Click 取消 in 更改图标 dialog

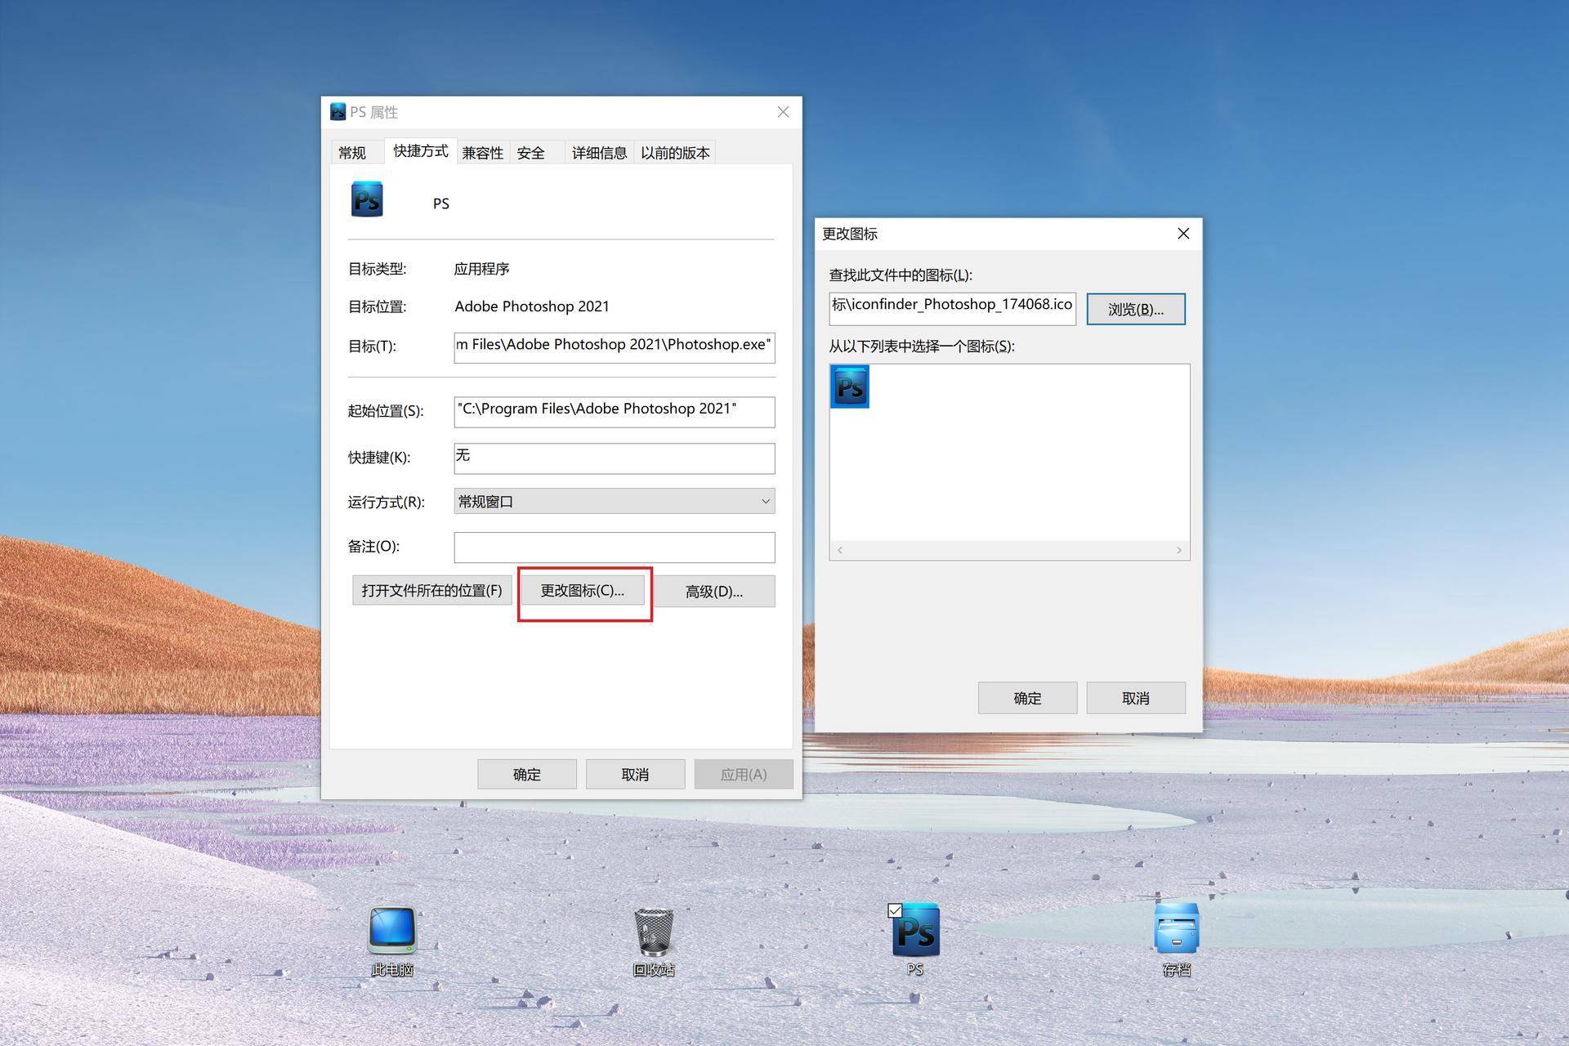coord(1136,698)
